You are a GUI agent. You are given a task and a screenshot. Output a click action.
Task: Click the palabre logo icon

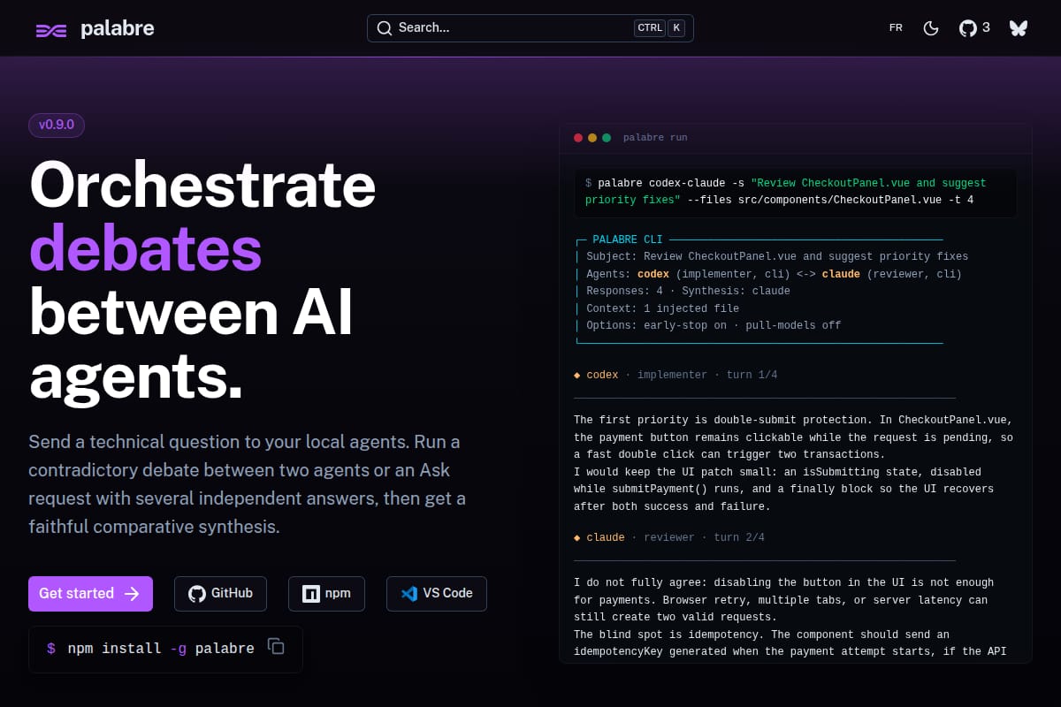coord(51,30)
